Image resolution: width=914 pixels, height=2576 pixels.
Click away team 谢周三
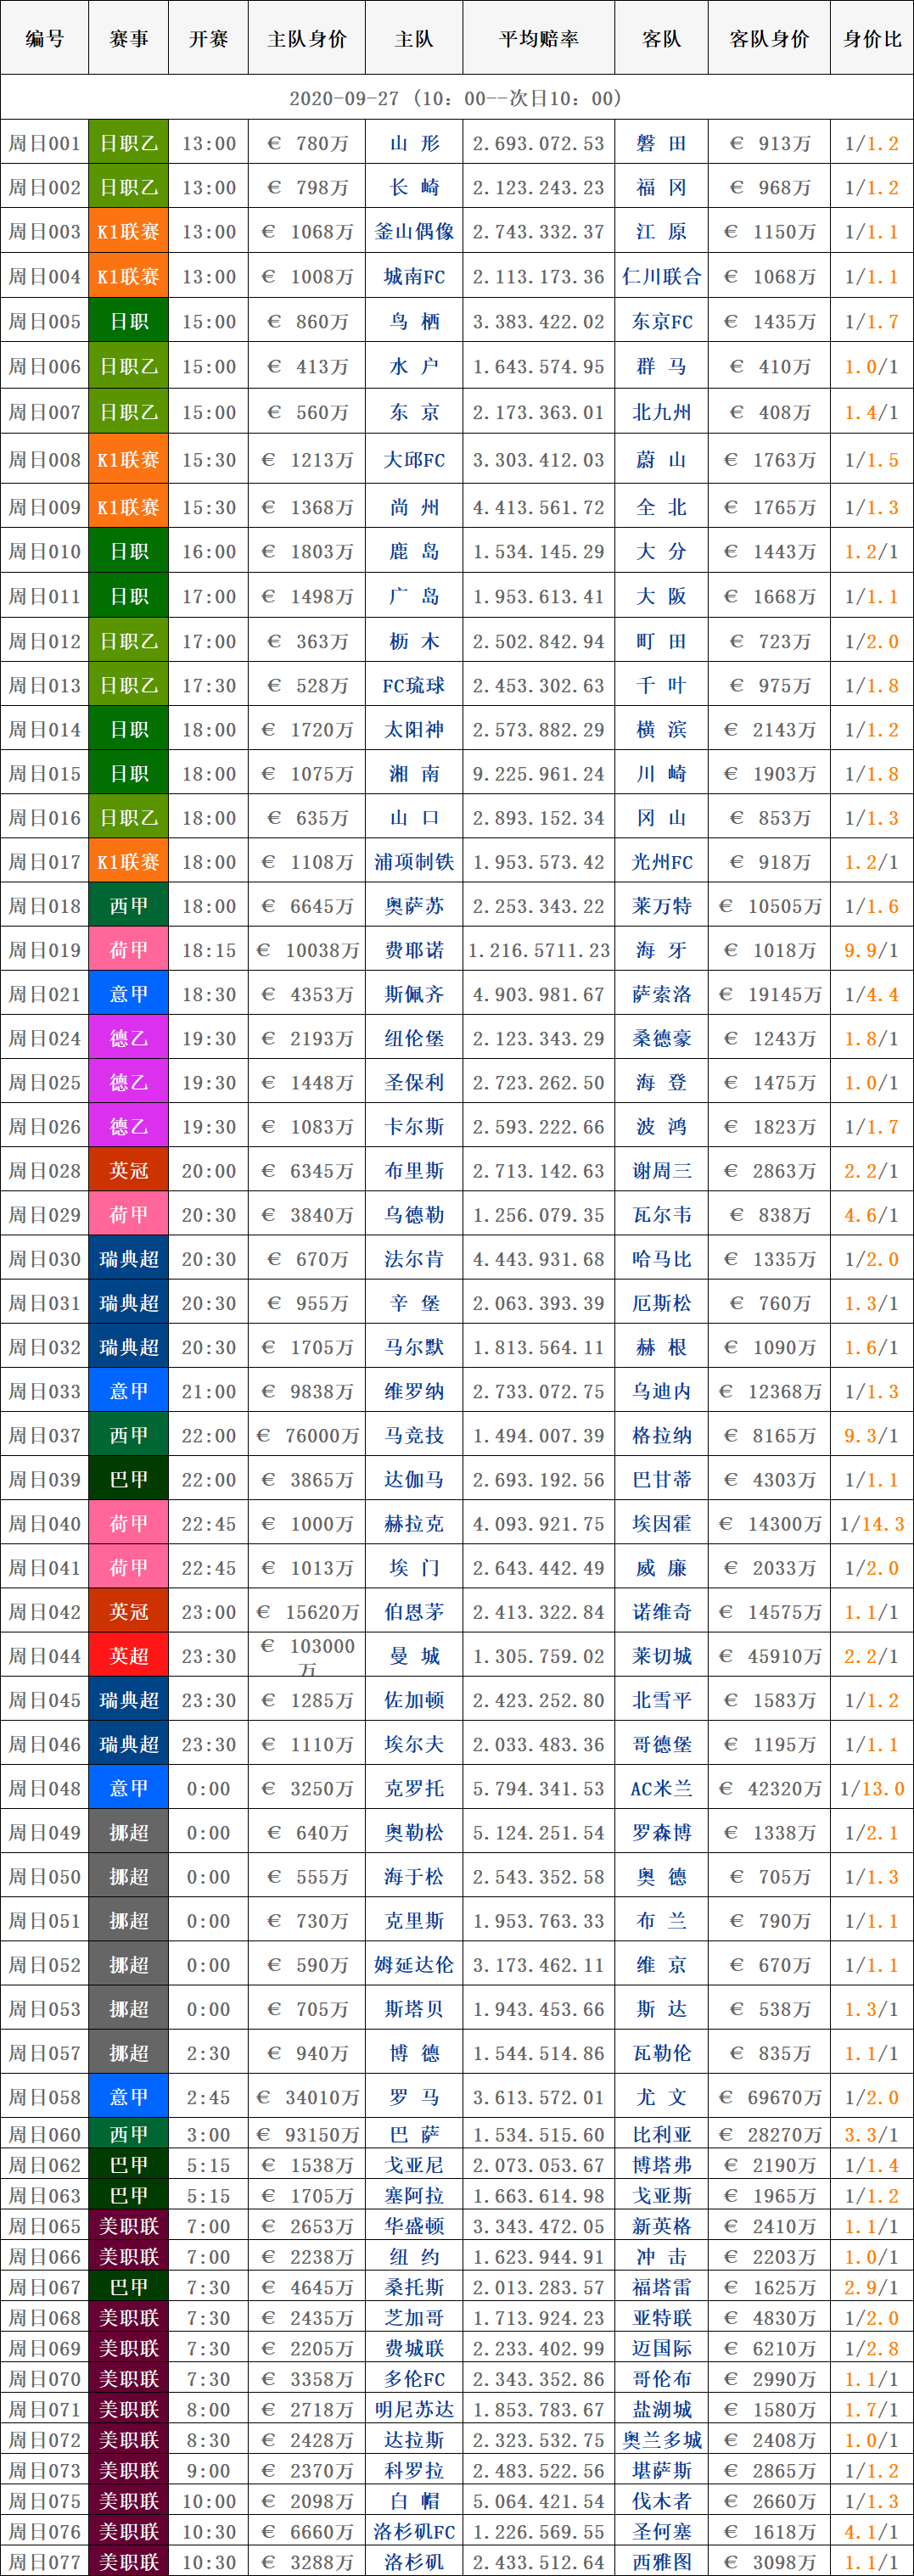[x=661, y=1170]
